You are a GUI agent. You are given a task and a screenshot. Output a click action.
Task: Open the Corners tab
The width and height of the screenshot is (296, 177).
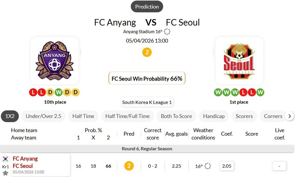[x=273, y=116]
